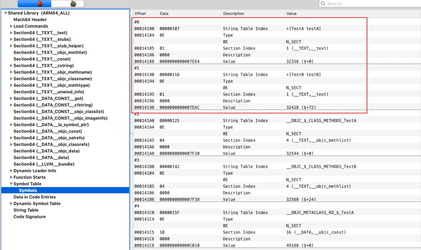The height and width of the screenshot is (250, 421).
Task: Expand the Dynamic Symbol Table node
Action: (x=11, y=204)
